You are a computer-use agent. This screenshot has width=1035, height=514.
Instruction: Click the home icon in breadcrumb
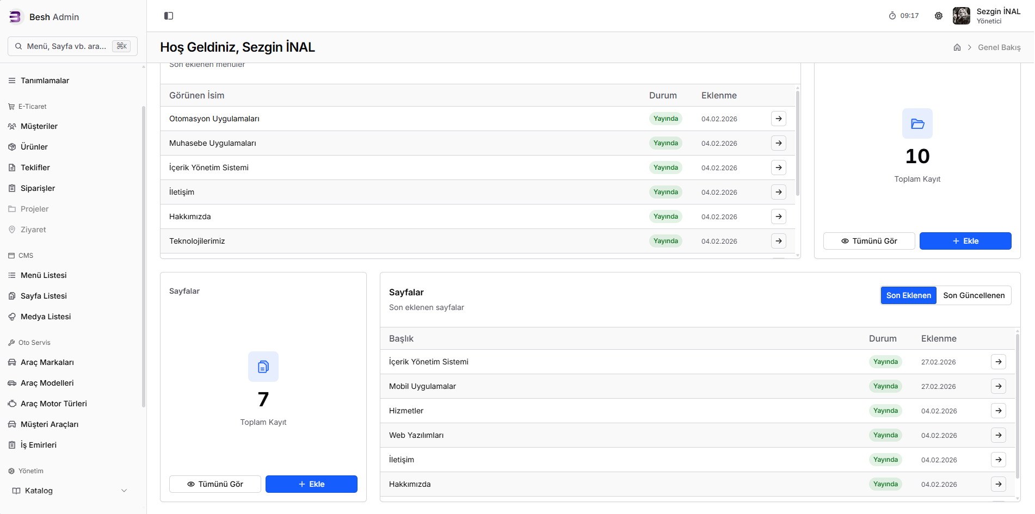[957, 47]
